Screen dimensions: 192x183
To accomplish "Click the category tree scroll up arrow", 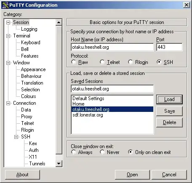I will pos(59,22).
